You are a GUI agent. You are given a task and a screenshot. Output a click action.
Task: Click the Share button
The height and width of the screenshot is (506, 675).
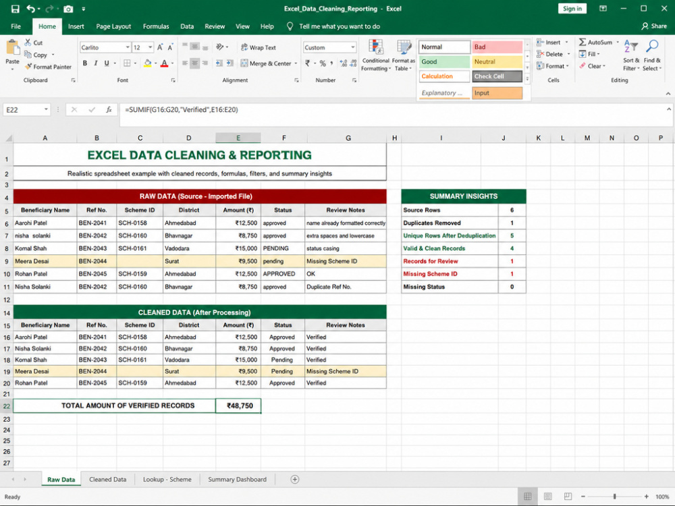[654, 26]
